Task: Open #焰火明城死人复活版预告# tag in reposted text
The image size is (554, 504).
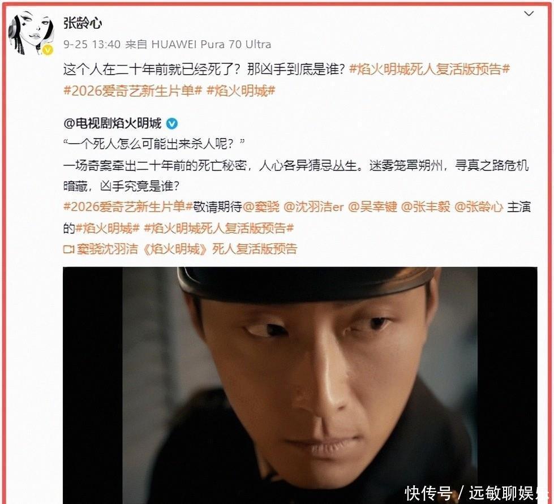Action: pyautogui.click(x=218, y=228)
